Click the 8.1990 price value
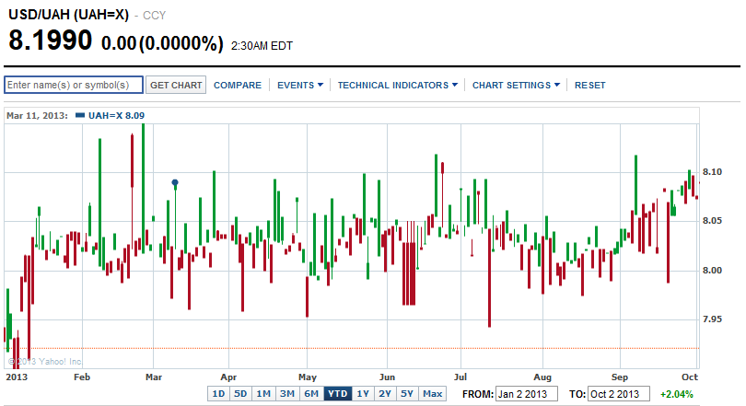The width and height of the screenshot is (746, 406). tap(50, 40)
